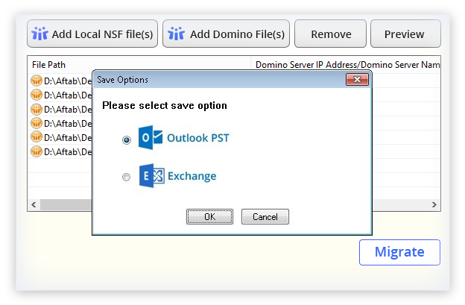This screenshot has height=305, width=465.
Task: Click Add Domino File(s) button
Action: [226, 34]
